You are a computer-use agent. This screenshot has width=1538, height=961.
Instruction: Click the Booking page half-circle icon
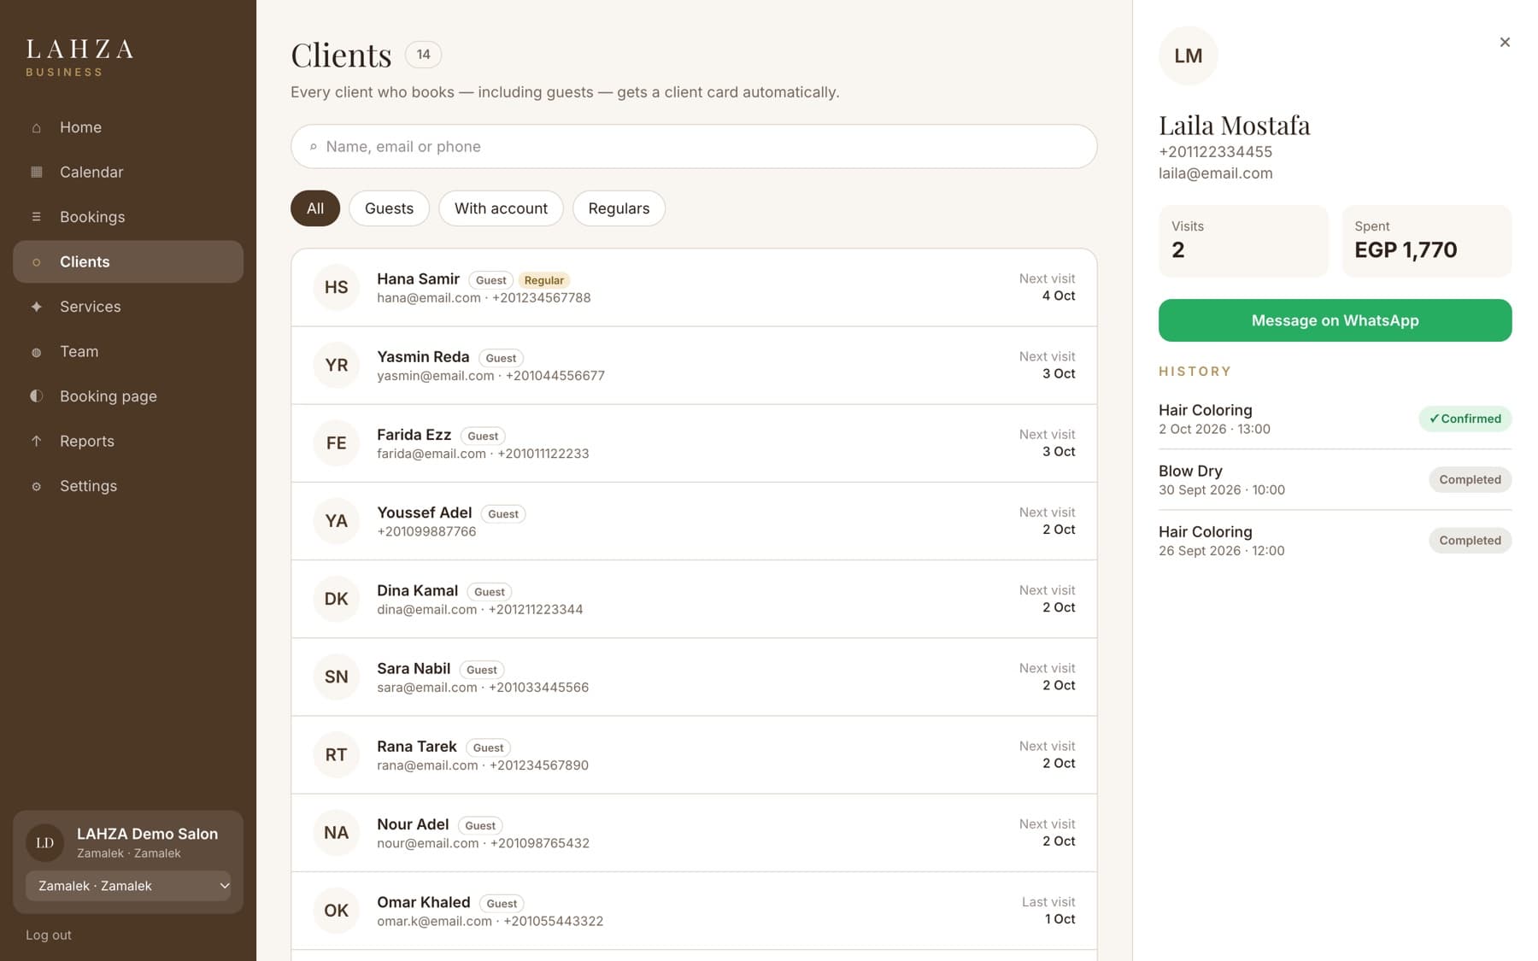tap(36, 396)
